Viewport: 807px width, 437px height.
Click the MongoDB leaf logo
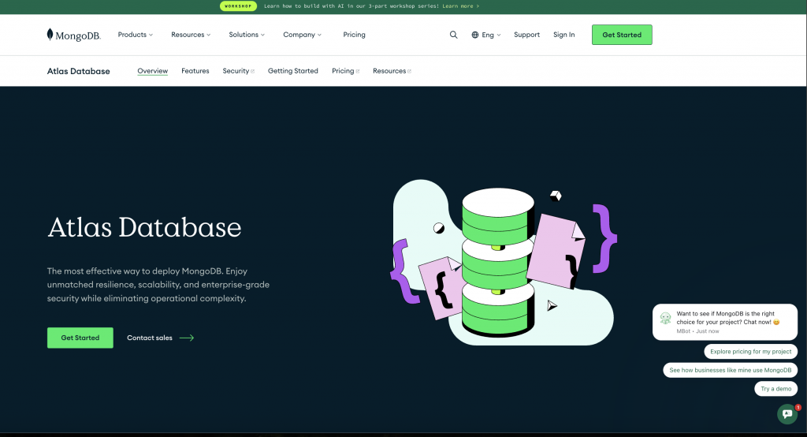(50, 35)
